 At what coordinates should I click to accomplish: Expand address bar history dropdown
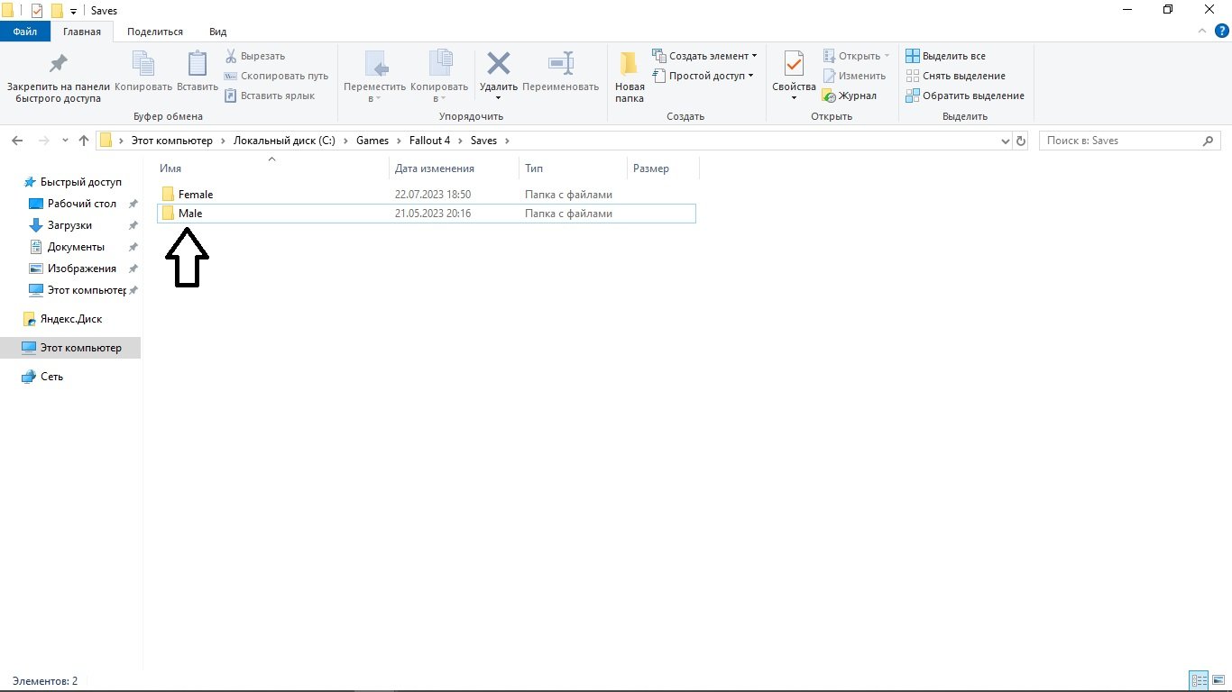click(1007, 141)
